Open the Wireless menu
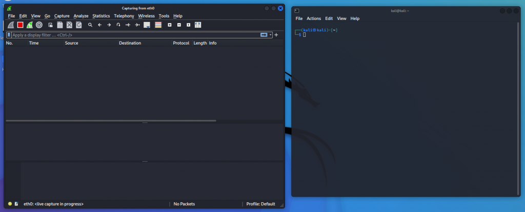 point(146,16)
